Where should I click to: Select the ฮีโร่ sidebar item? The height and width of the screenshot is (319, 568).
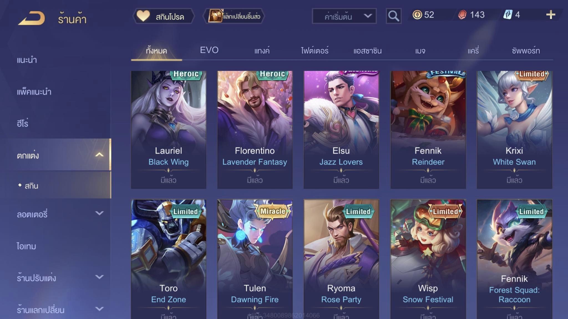point(22,123)
